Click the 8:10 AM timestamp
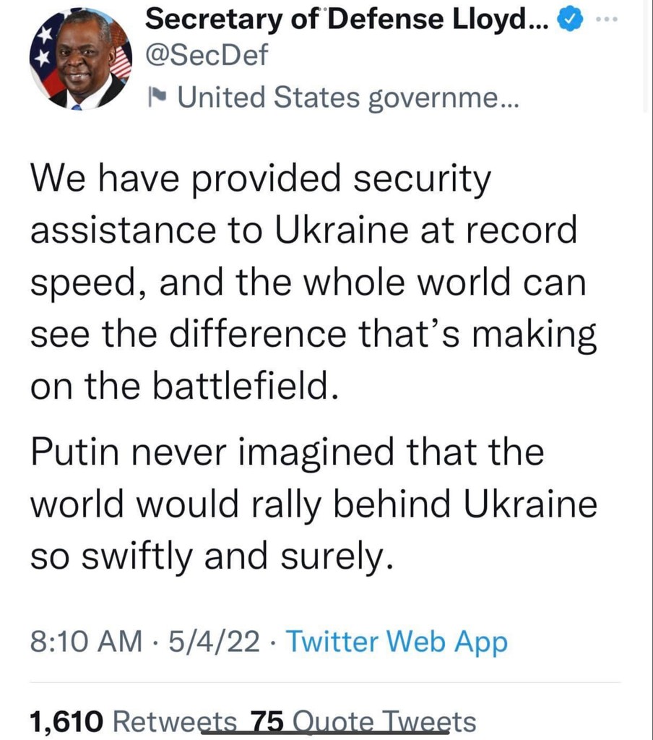Screen dimensions: 653x740 (x=86, y=642)
